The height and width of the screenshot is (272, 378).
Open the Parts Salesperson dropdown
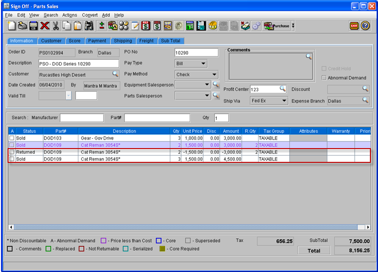click(207, 95)
